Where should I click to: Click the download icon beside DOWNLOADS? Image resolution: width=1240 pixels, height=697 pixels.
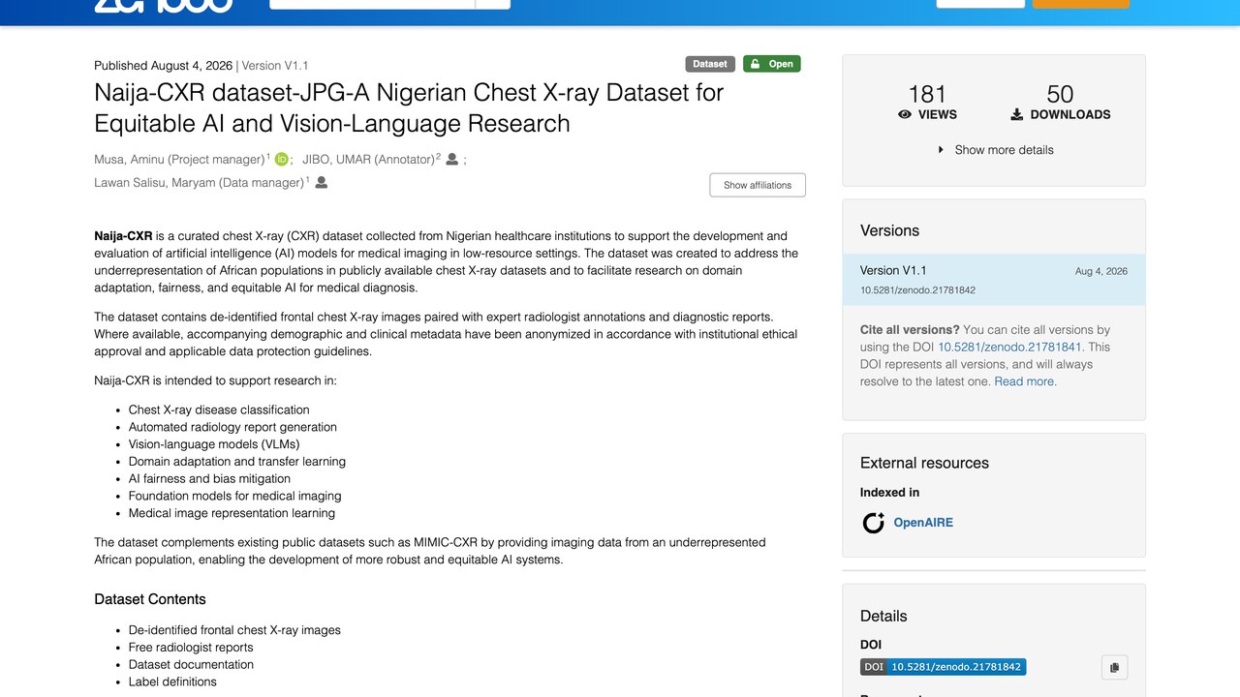(x=1016, y=114)
